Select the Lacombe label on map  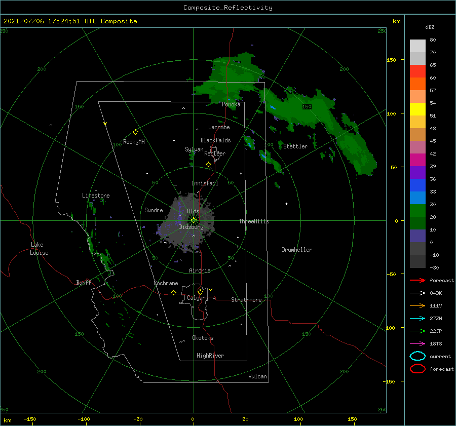point(219,127)
